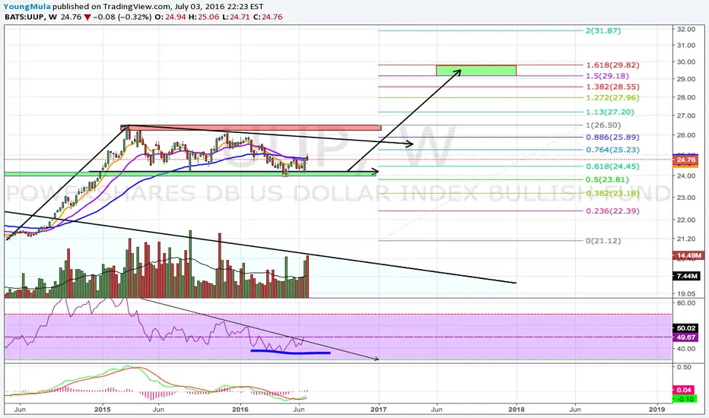Open the YoungMula author link
Screen dimensions: 709x418
tap(27, 7)
